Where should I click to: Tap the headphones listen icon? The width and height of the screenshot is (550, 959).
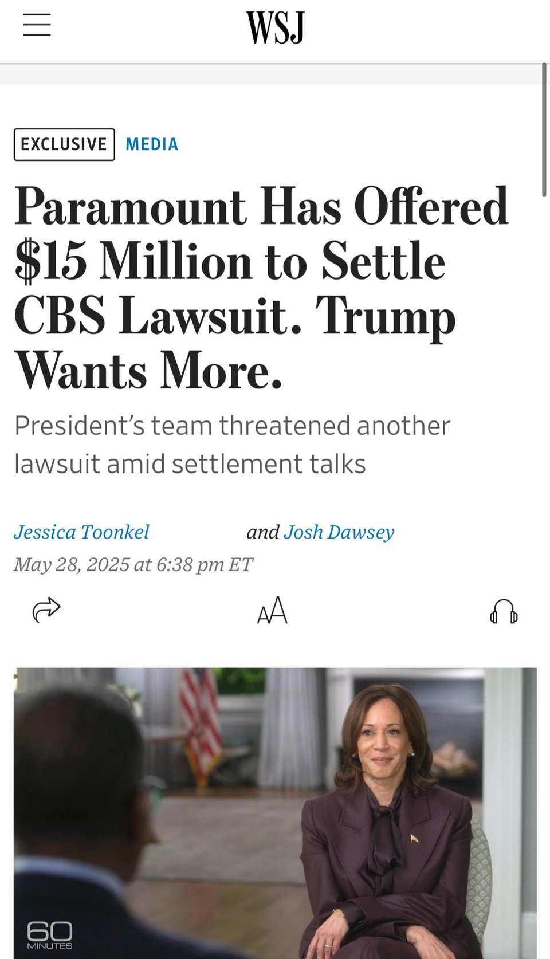coord(504,611)
